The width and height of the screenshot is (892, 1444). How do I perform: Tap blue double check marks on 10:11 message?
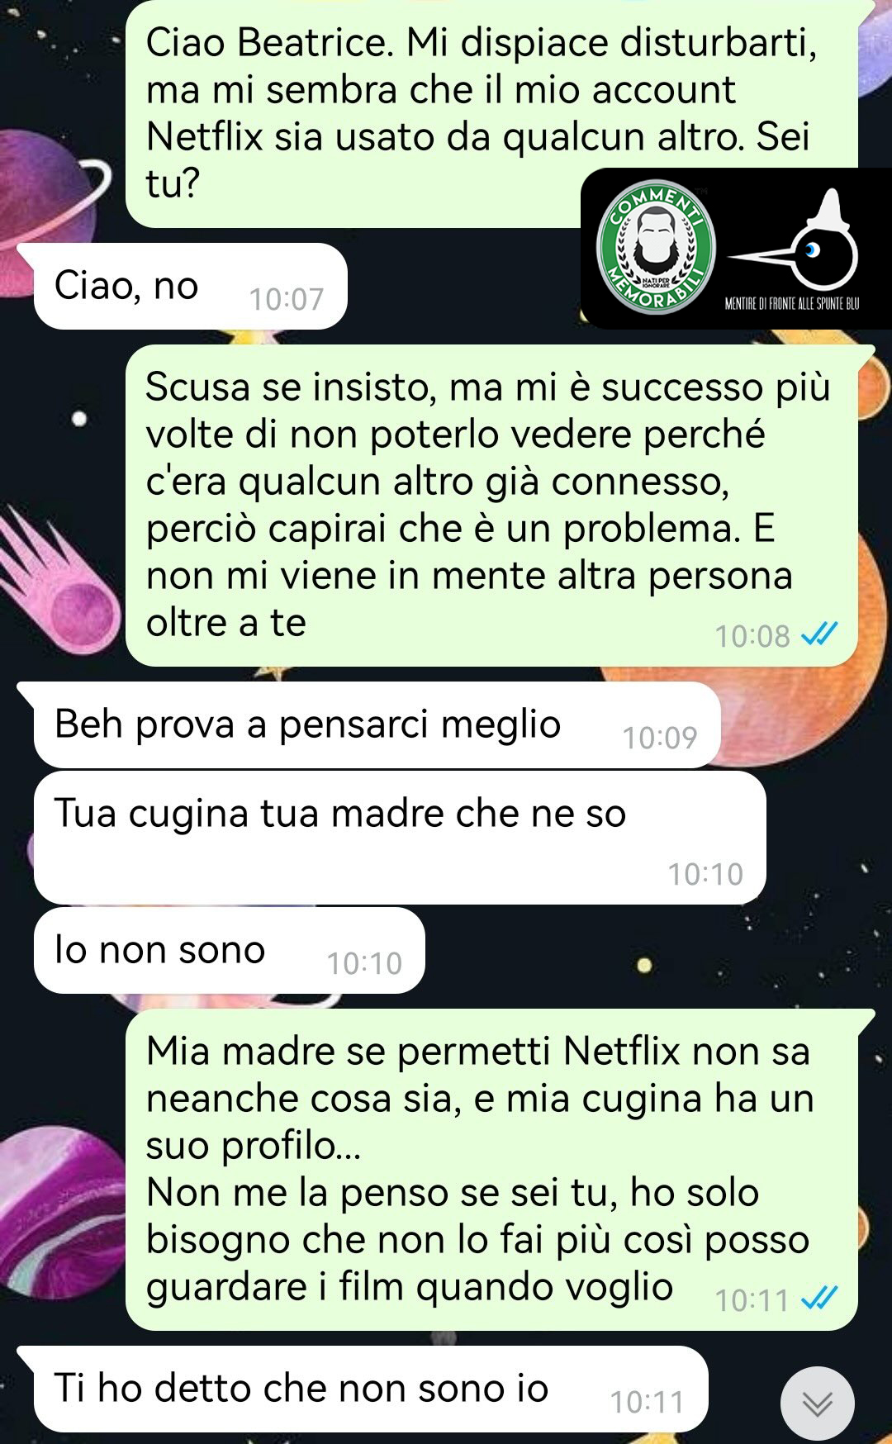click(820, 1299)
